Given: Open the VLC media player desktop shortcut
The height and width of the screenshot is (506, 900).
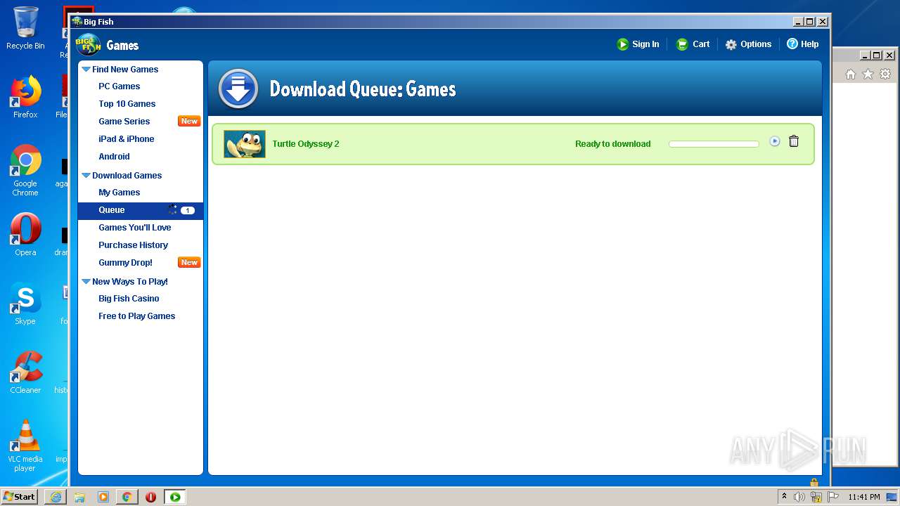Looking at the screenshot, I should point(25,446).
